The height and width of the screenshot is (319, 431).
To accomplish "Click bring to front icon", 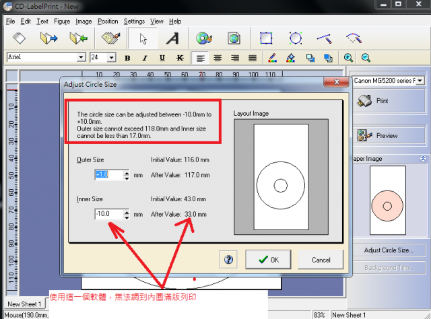I will pos(310,58).
